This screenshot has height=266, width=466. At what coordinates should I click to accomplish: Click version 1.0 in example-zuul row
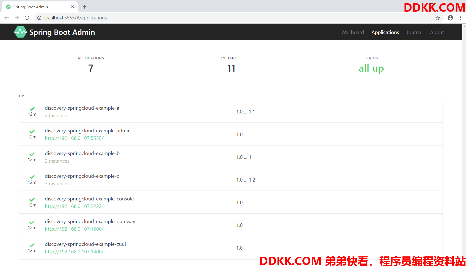(x=239, y=248)
